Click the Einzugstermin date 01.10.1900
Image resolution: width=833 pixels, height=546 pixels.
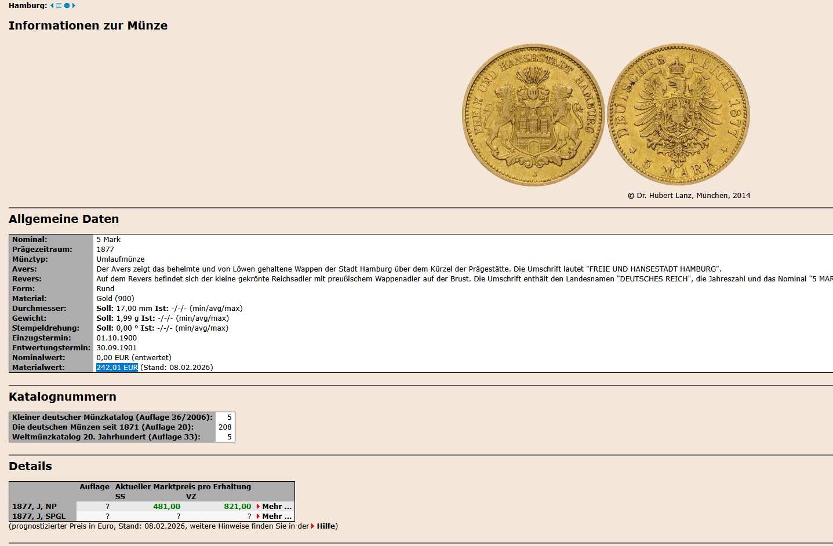pos(117,338)
